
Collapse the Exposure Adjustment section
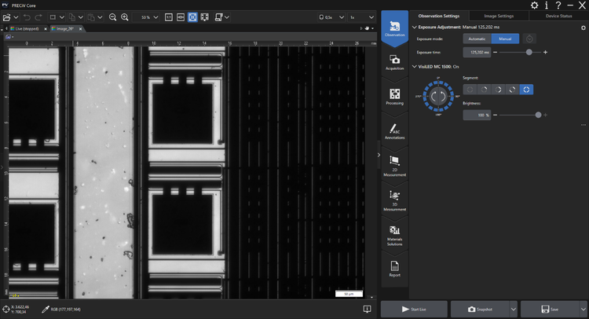tap(414, 27)
